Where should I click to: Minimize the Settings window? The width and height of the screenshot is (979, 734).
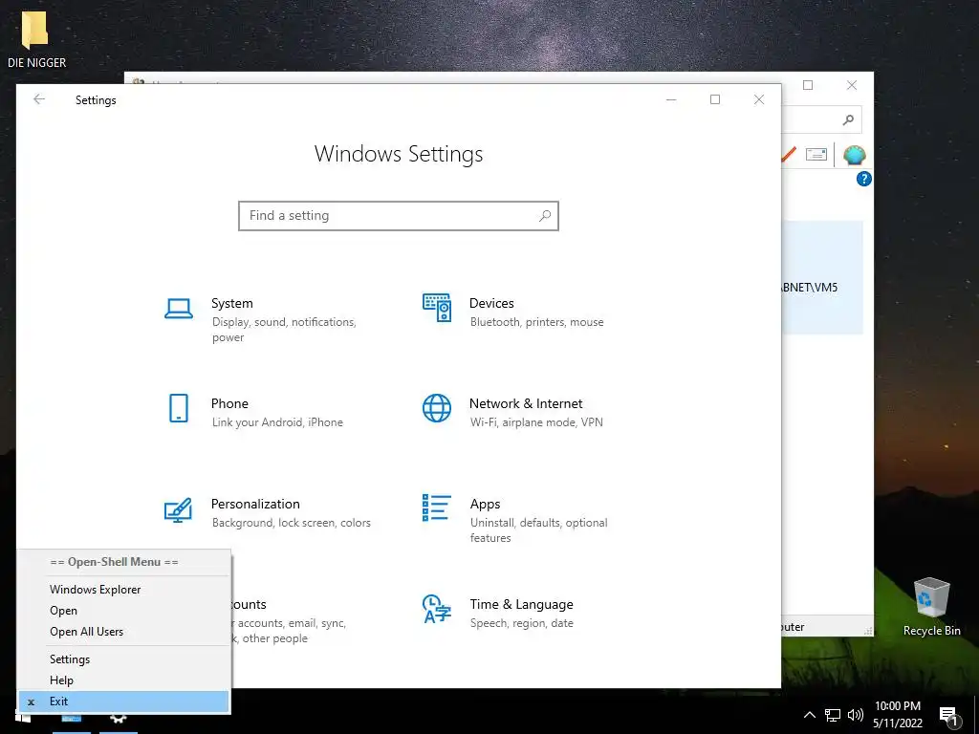click(x=671, y=99)
